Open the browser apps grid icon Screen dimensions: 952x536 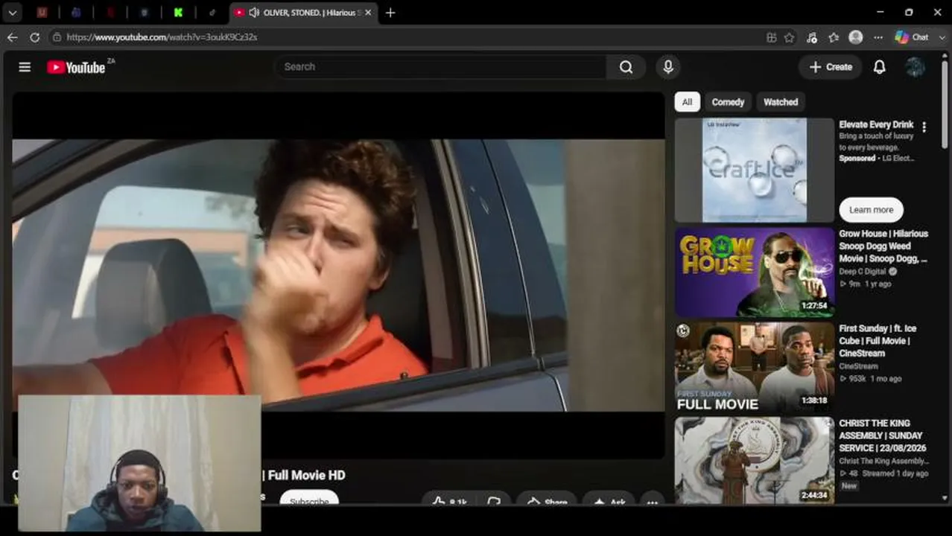(x=771, y=37)
